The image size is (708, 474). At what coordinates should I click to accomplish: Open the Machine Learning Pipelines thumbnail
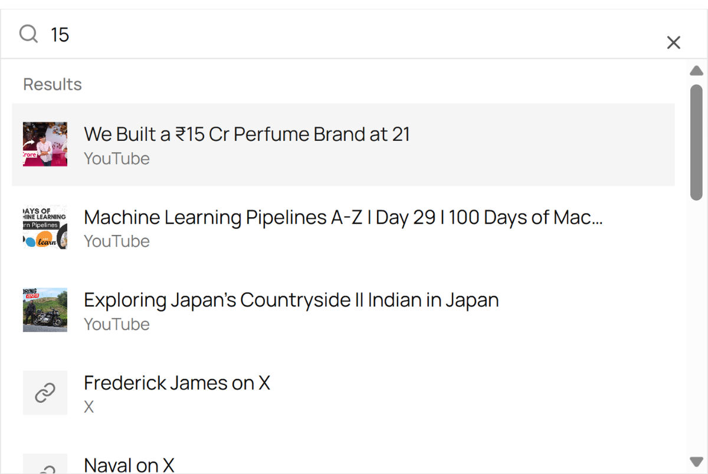[45, 227]
